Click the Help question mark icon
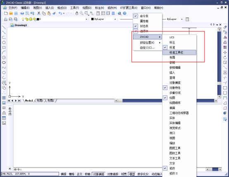The width and height of the screenshot is (229, 177). pyautogui.click(x=124, y=13)
